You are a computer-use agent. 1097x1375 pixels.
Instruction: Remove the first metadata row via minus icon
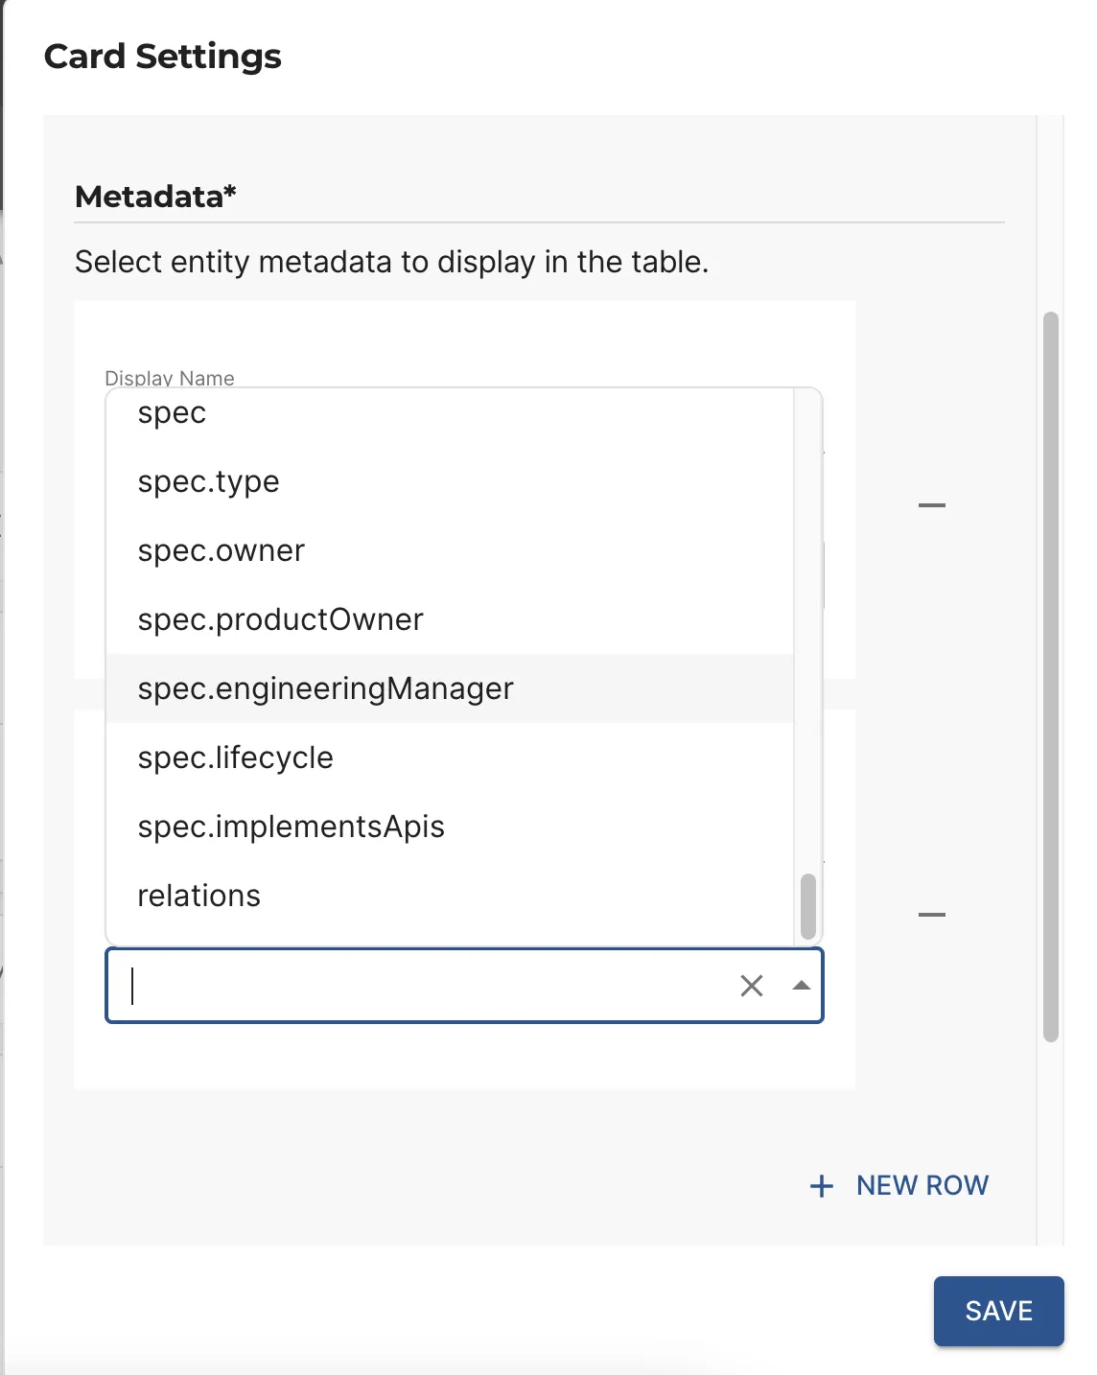pyautogui.click(x=931, y=505)
